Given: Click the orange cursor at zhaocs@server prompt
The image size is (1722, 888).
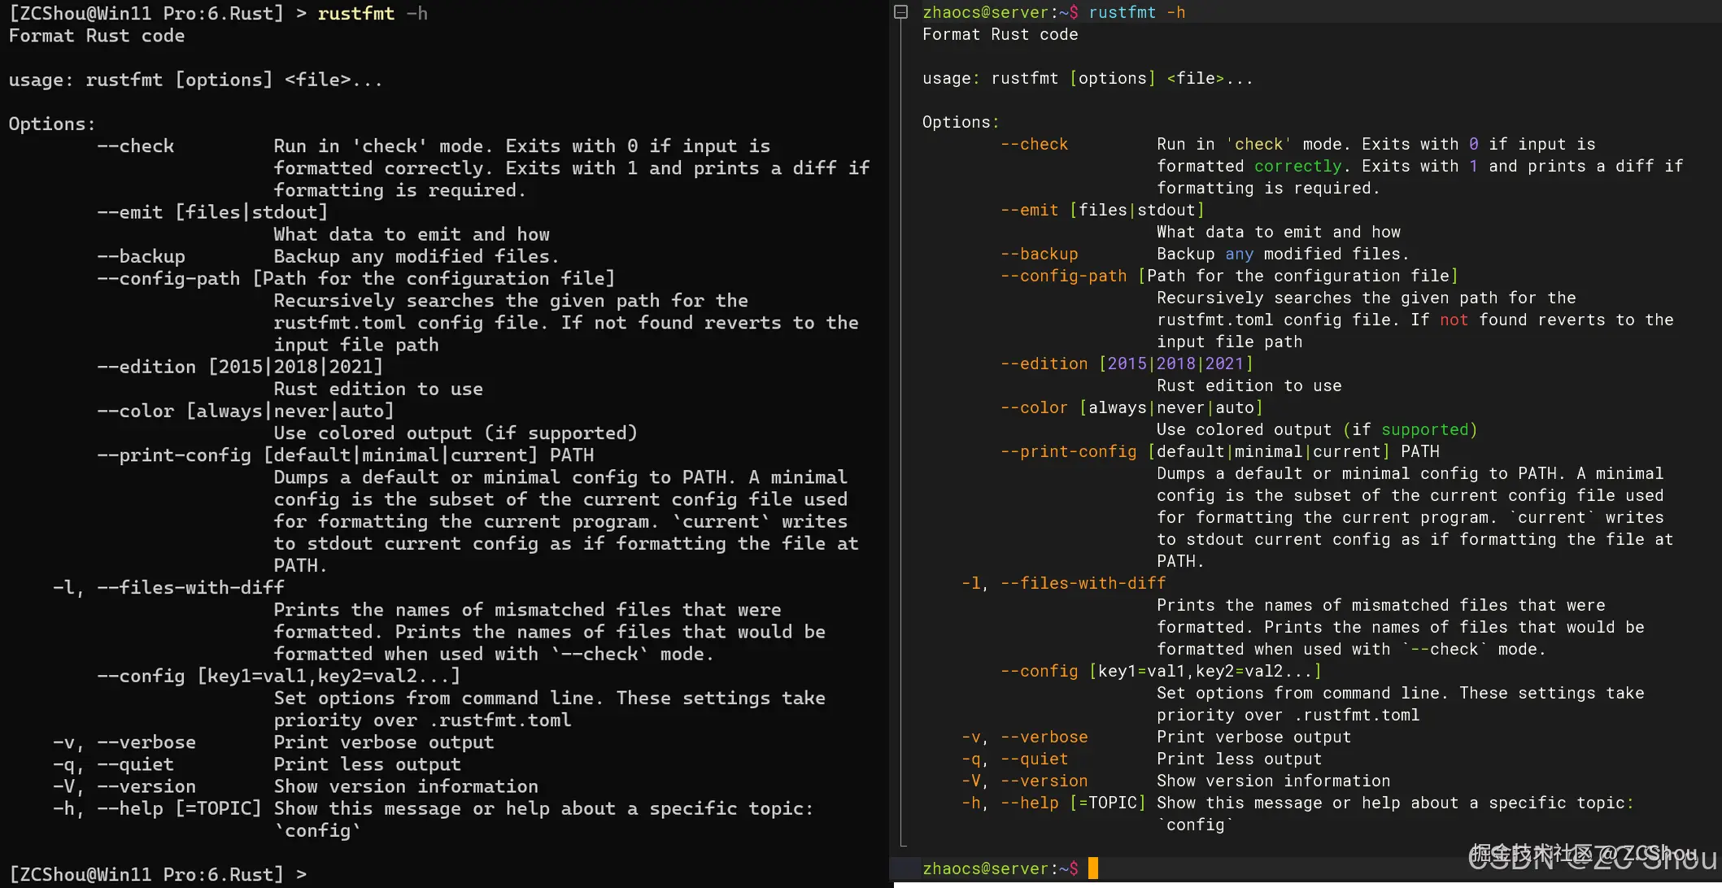Looking at the screenshot, I should coord(1093,868).
